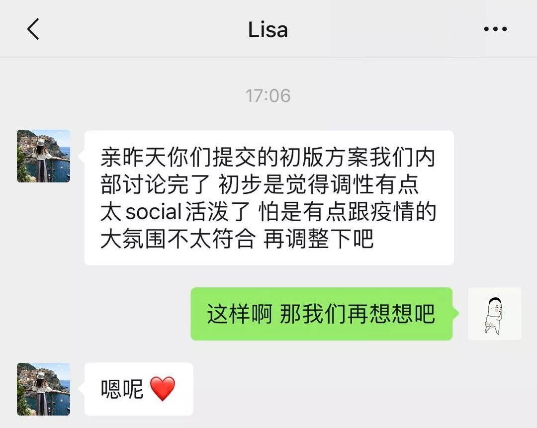Click the word social in Lisa's message
Viewport: 537px width, 428px height.
coord(154,212)
